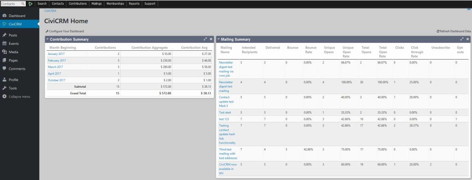Collapse the sidebar menu

[19, 97]
